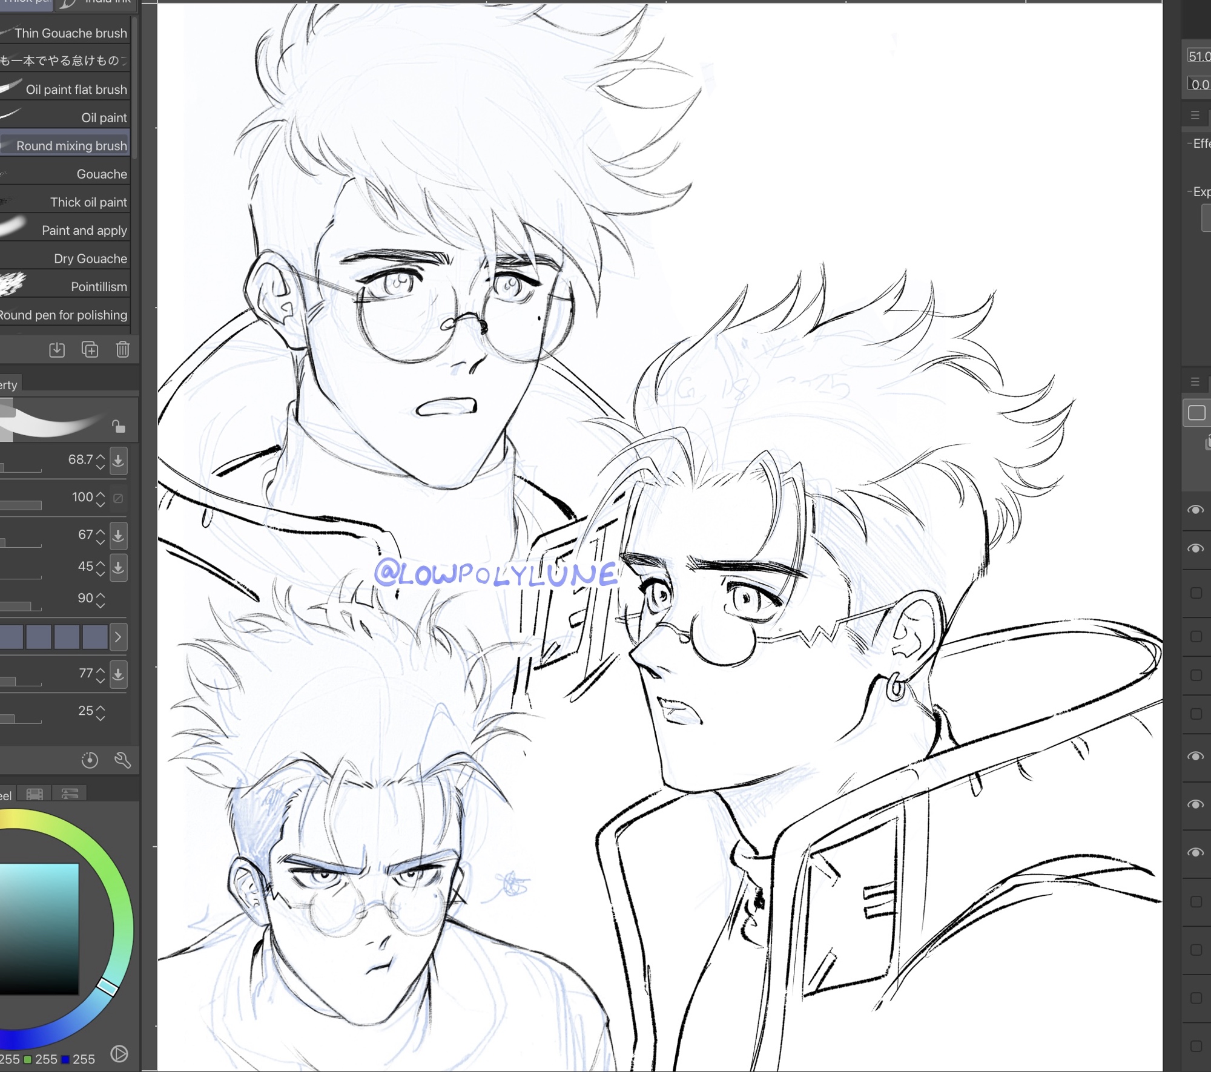Click the duplicate sub tool icon
Screen dimensions: 1211x1072
(90, 349)
